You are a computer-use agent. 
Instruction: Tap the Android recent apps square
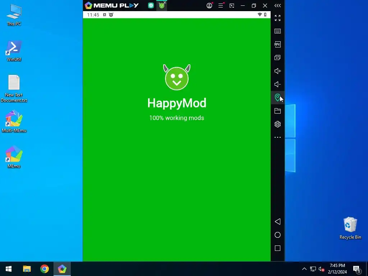[x=278, y=248]
